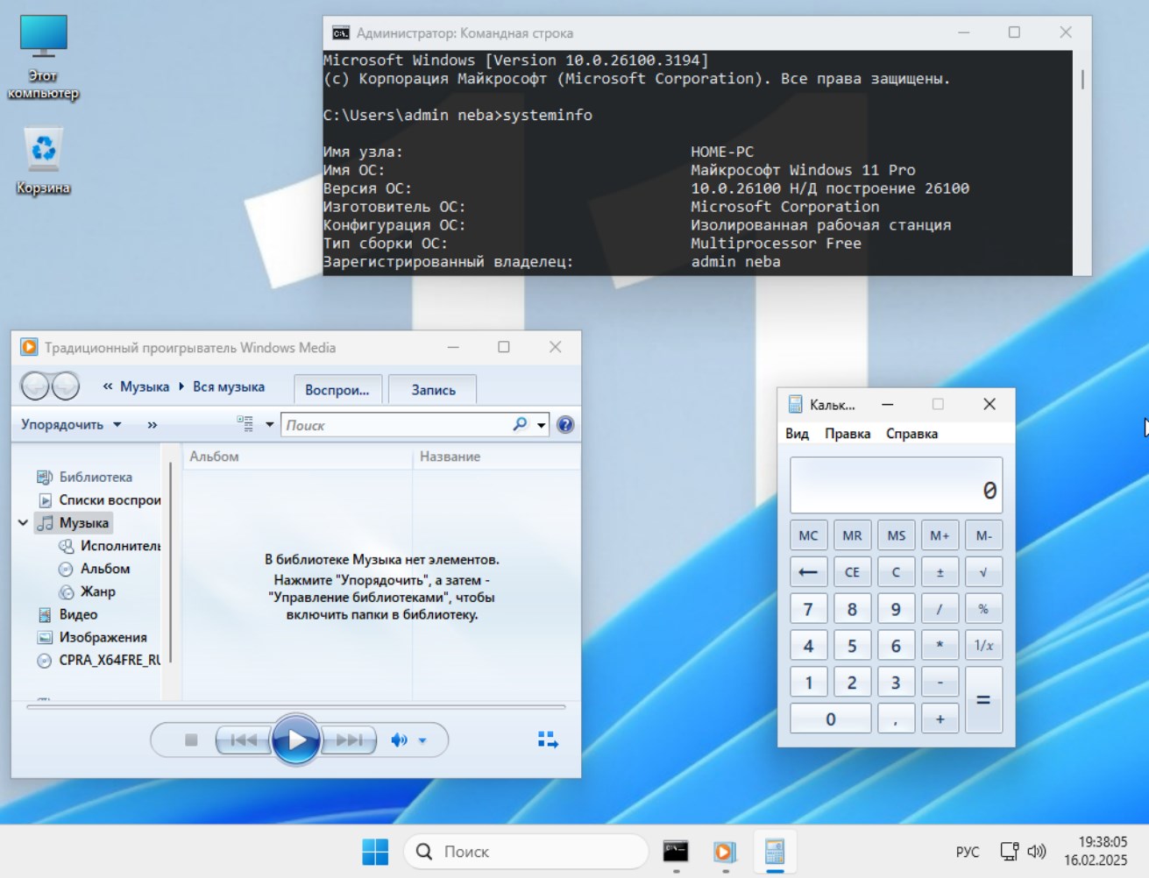Skip to next track in Media Player

349,740
